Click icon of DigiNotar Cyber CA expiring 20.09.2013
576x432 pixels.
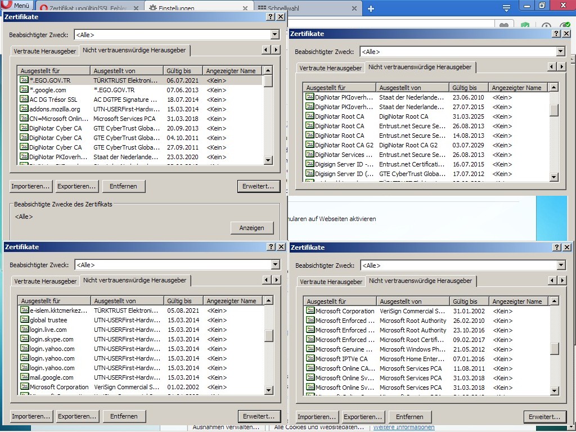coord(24,128)
